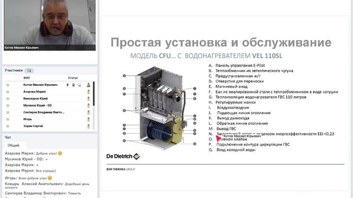Sort by the ФИО column header
This screenshot has width=353, height=198.
[x=26, y=78]
